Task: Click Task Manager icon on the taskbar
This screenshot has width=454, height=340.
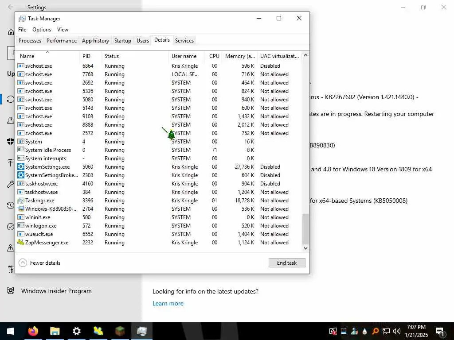Action: coord(141,331)
